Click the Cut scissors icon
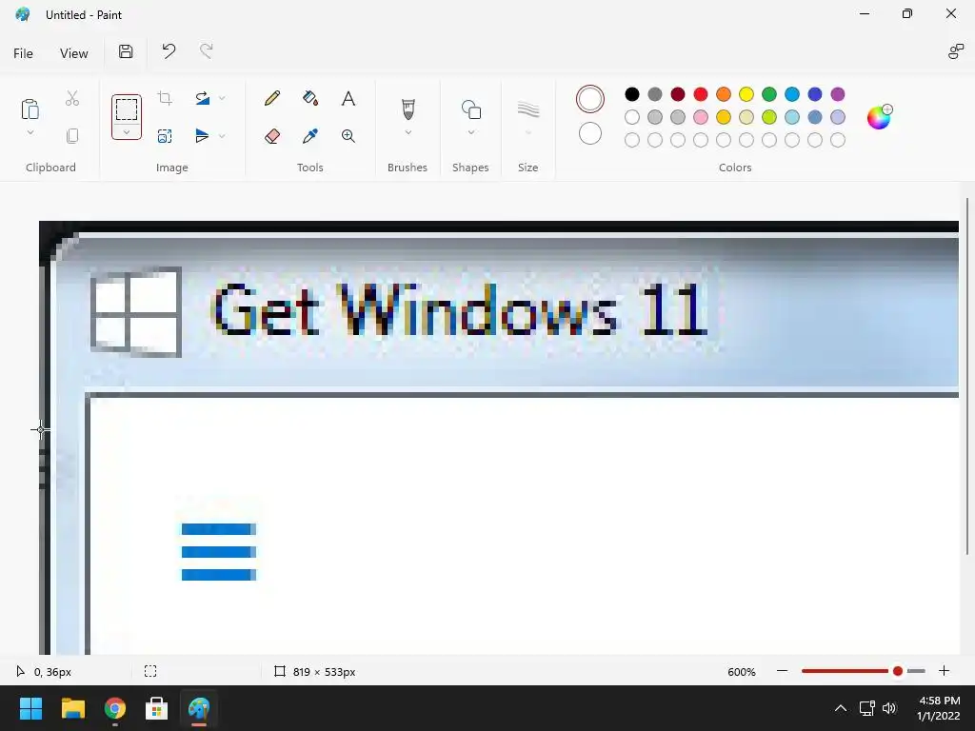Image resolution: width=975 pixels, height=731 pixels. 72,98
